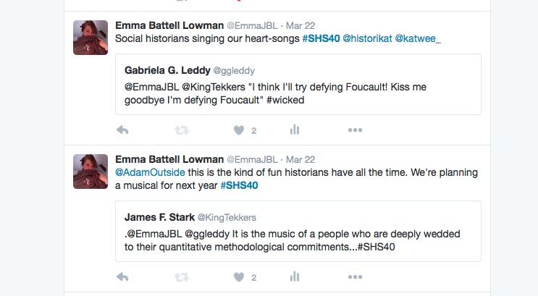Visit @katwee_ profile mention
Image resolution: width=538 pixels, height=296 pixels.
[x=418, y=38]
